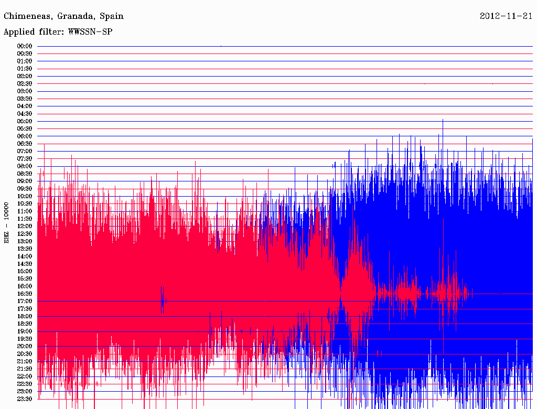Choose the 07:30 trace label

pyautogui.click(x=25, y=158)
